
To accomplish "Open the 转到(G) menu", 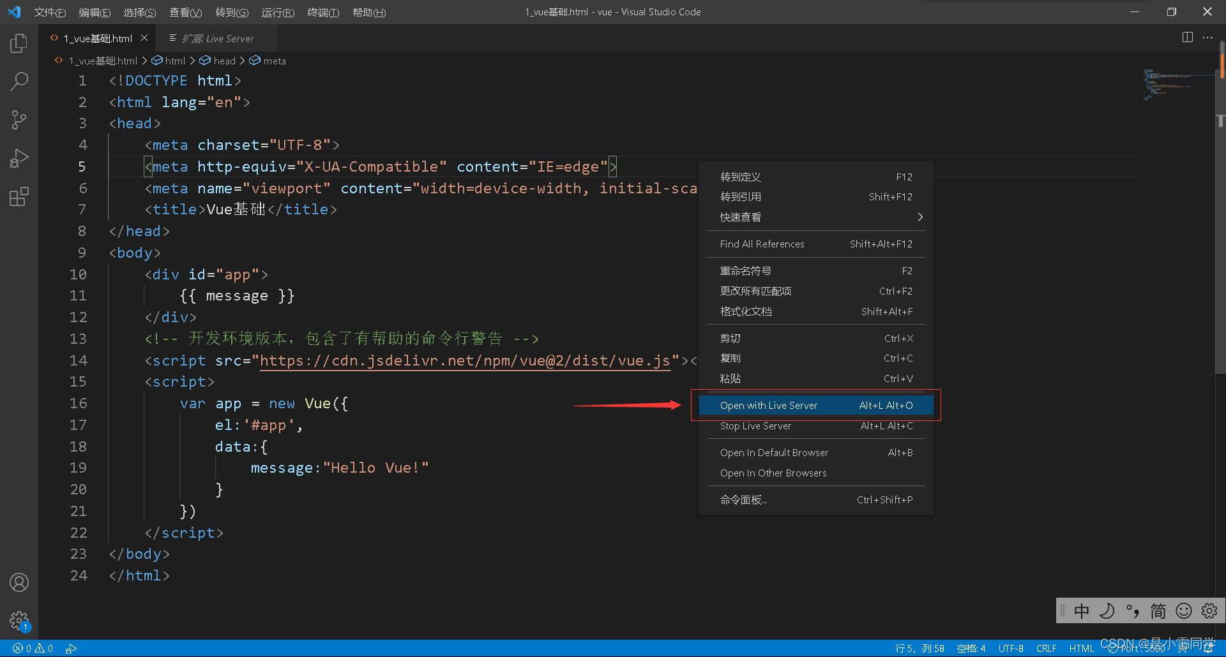I will click(x=232, y=12).
